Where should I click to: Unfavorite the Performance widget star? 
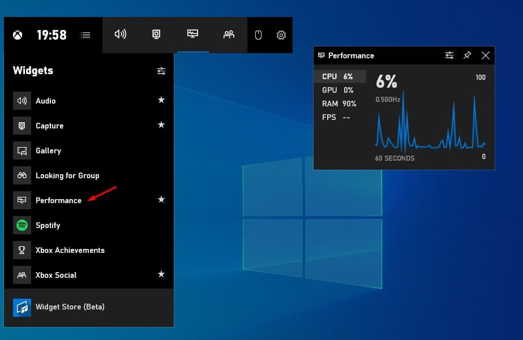161,199
